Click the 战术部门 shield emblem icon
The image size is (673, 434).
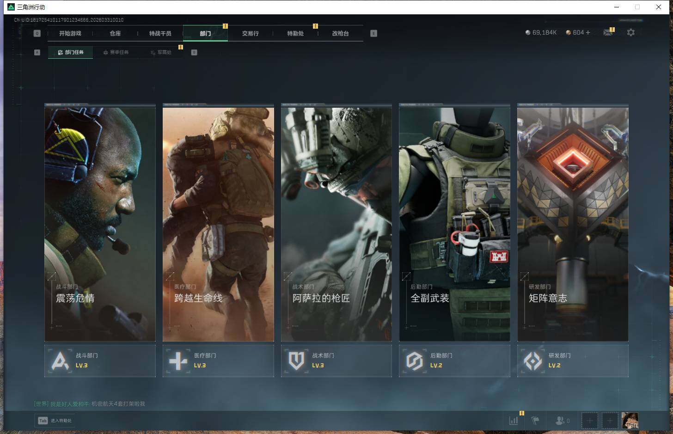click(296, 361)
